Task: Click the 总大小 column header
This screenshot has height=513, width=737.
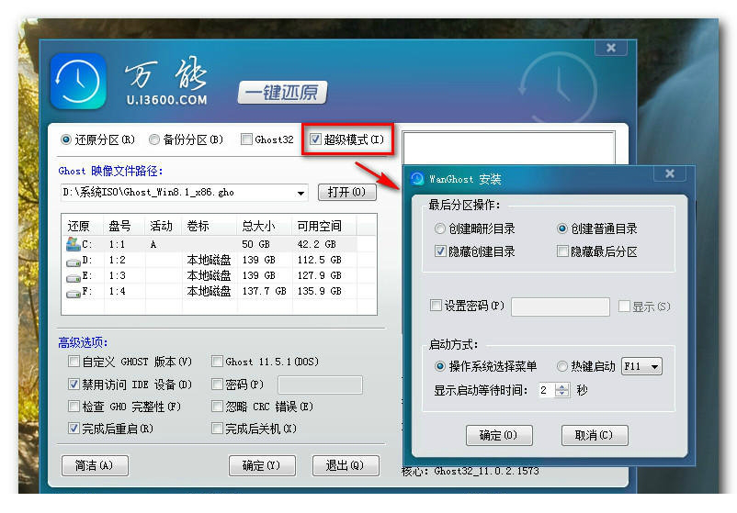Action: (258, 226)
